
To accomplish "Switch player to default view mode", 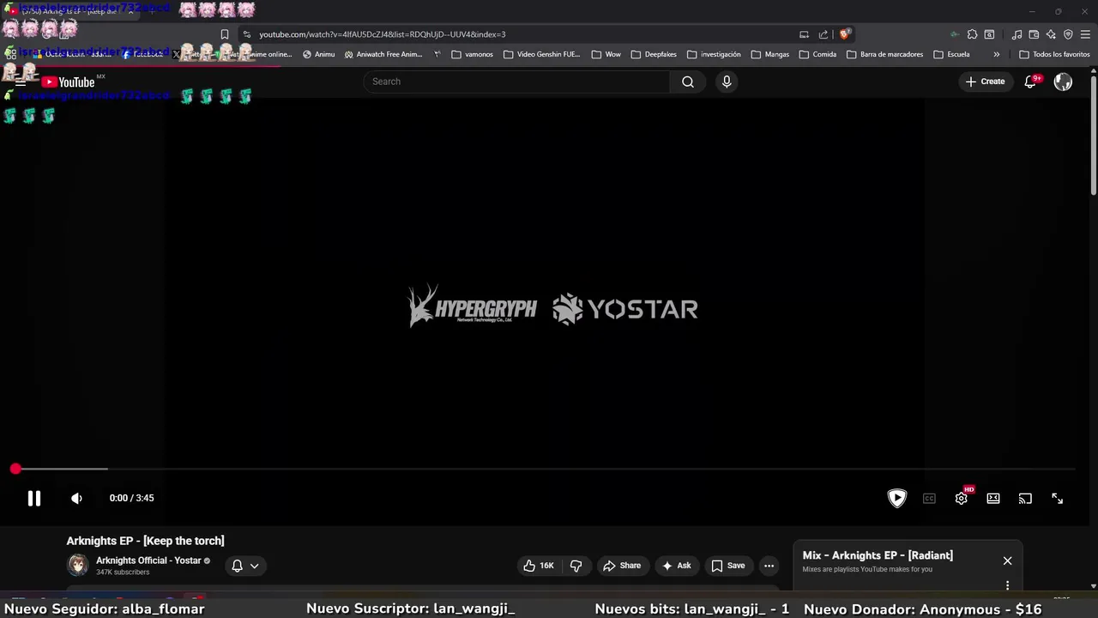I will pos(993,498).
